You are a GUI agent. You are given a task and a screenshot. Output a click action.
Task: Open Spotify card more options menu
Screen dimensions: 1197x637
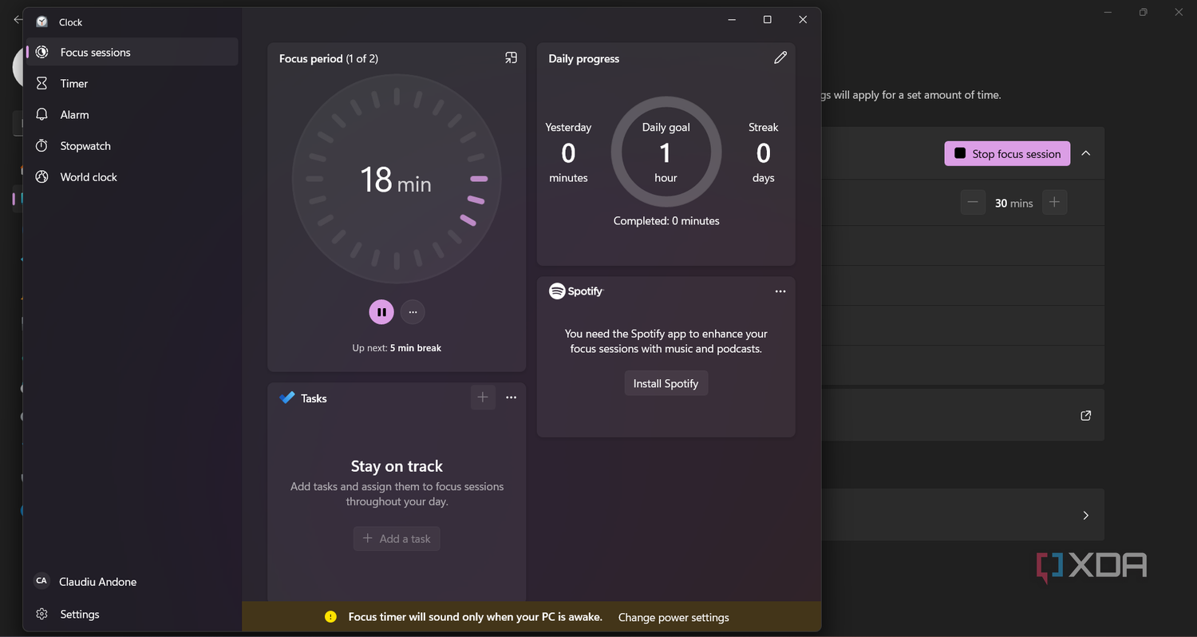click(780, 291)
